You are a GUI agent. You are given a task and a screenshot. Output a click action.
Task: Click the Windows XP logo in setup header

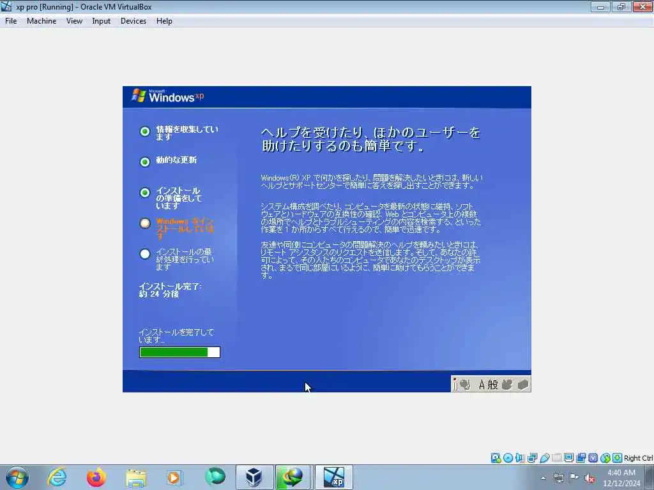[168, 96]
